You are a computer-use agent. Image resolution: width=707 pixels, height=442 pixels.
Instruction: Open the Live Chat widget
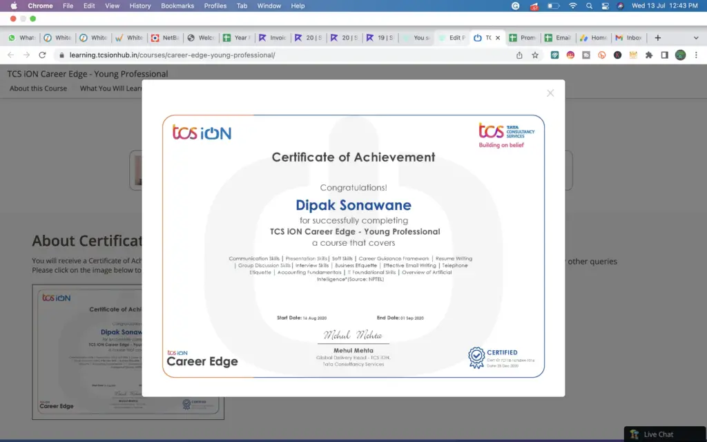point(665,434)
